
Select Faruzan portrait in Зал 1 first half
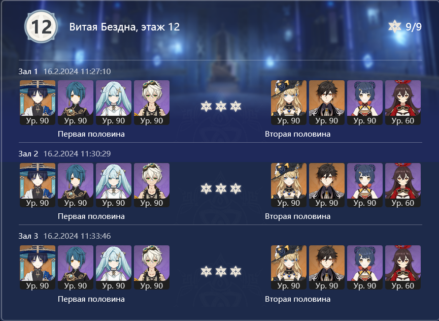point(114,103)
